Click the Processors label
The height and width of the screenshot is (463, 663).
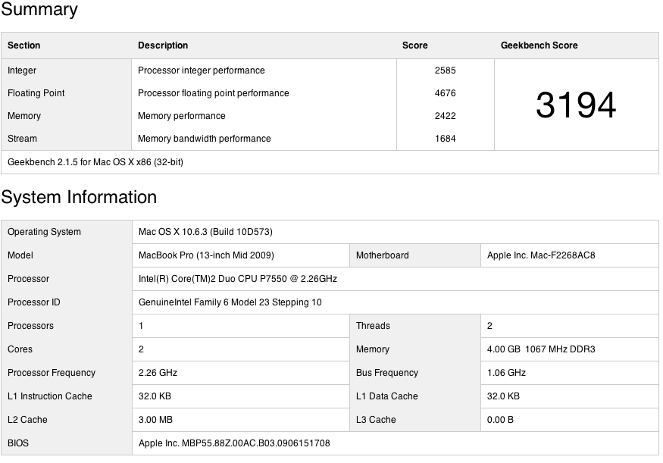coord(30,326)
